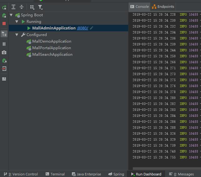Open the Spring tool window
Viewport: 201px width, 177px height.
pos(116,174)
